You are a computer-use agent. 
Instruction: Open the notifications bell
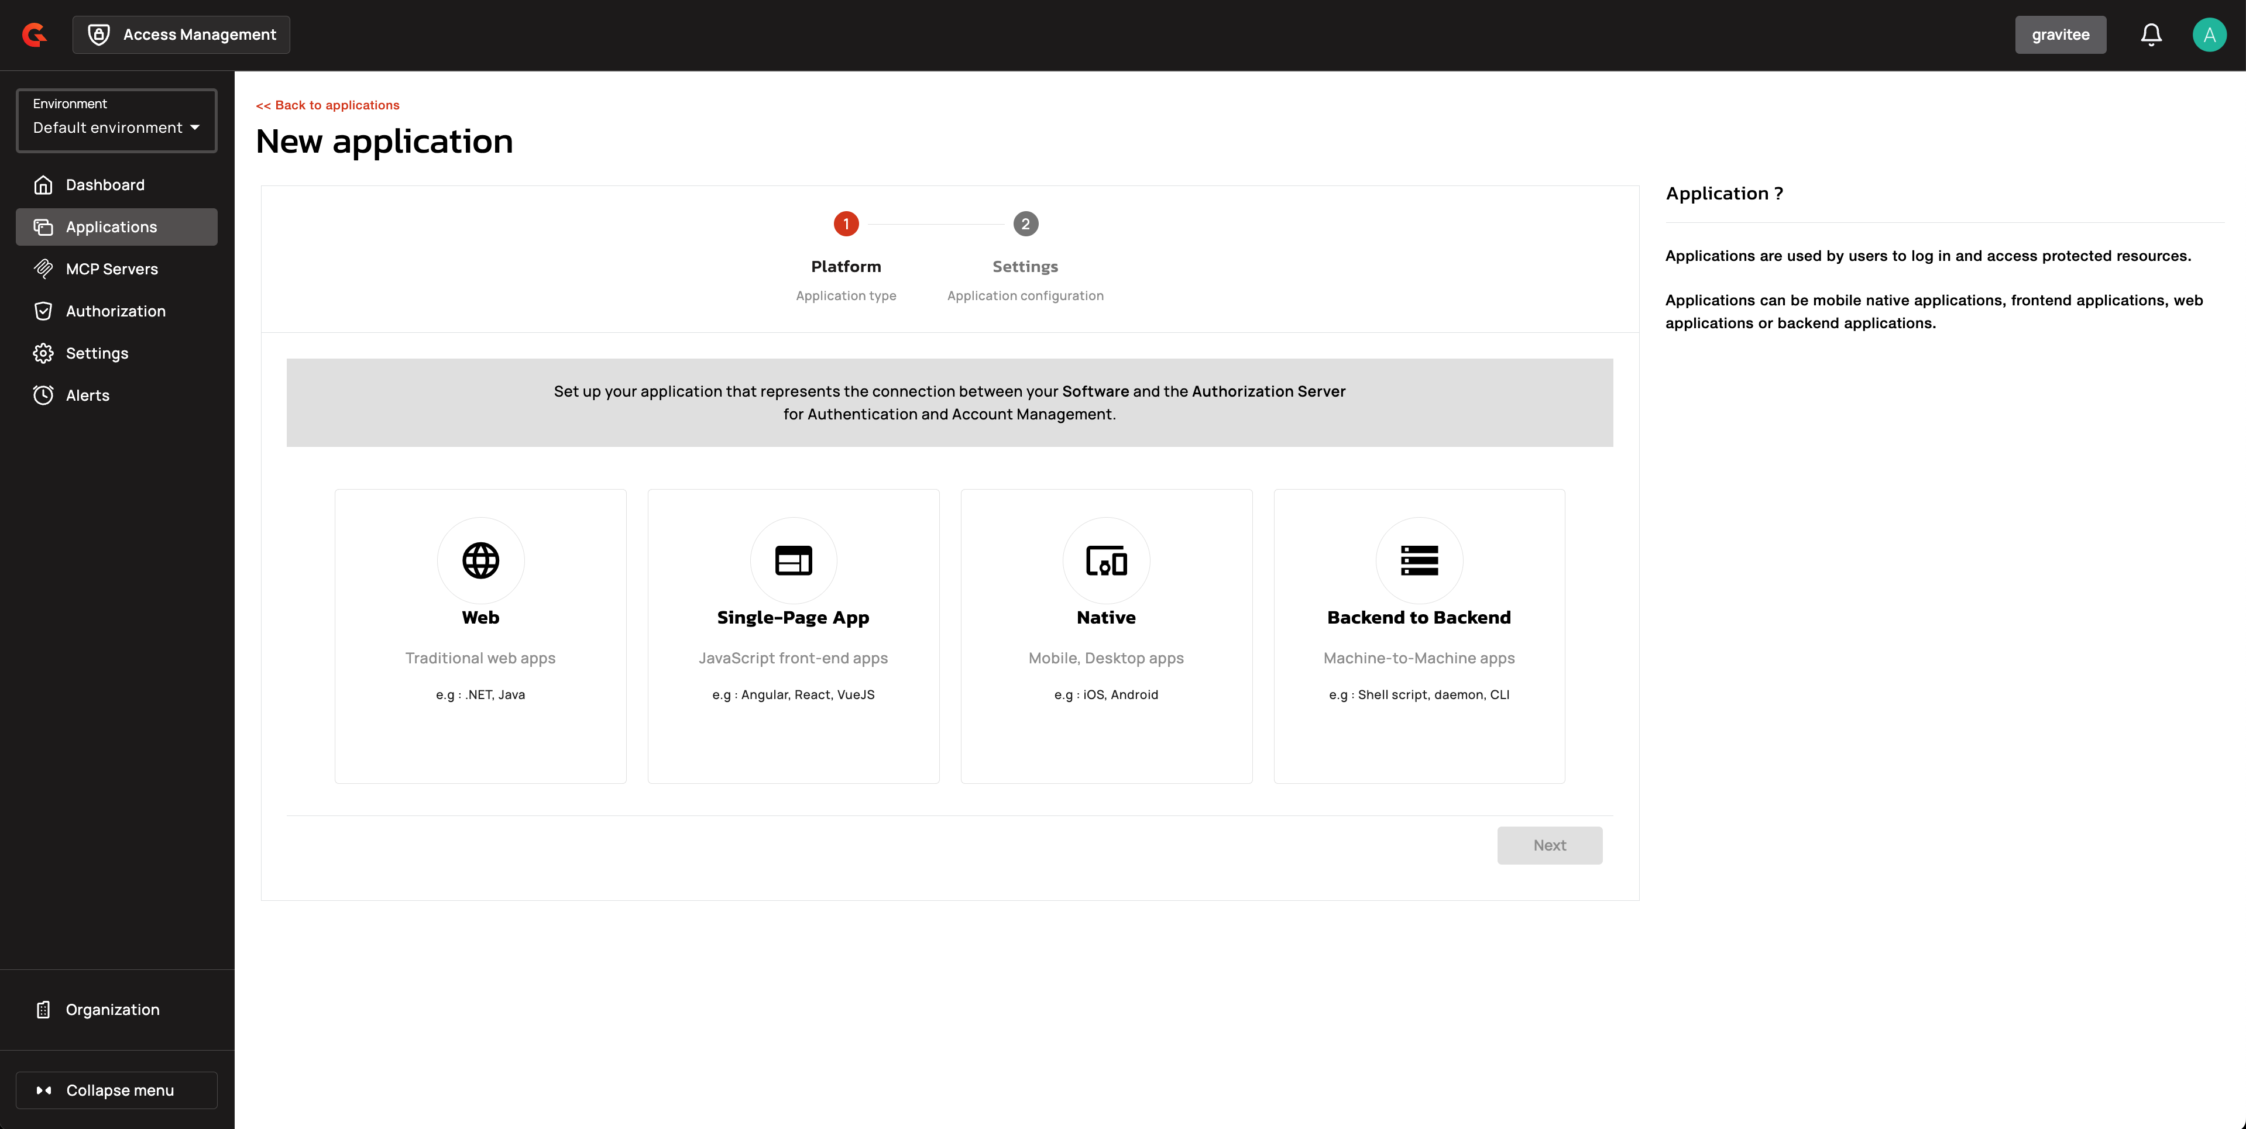[x=2151, y=35]
